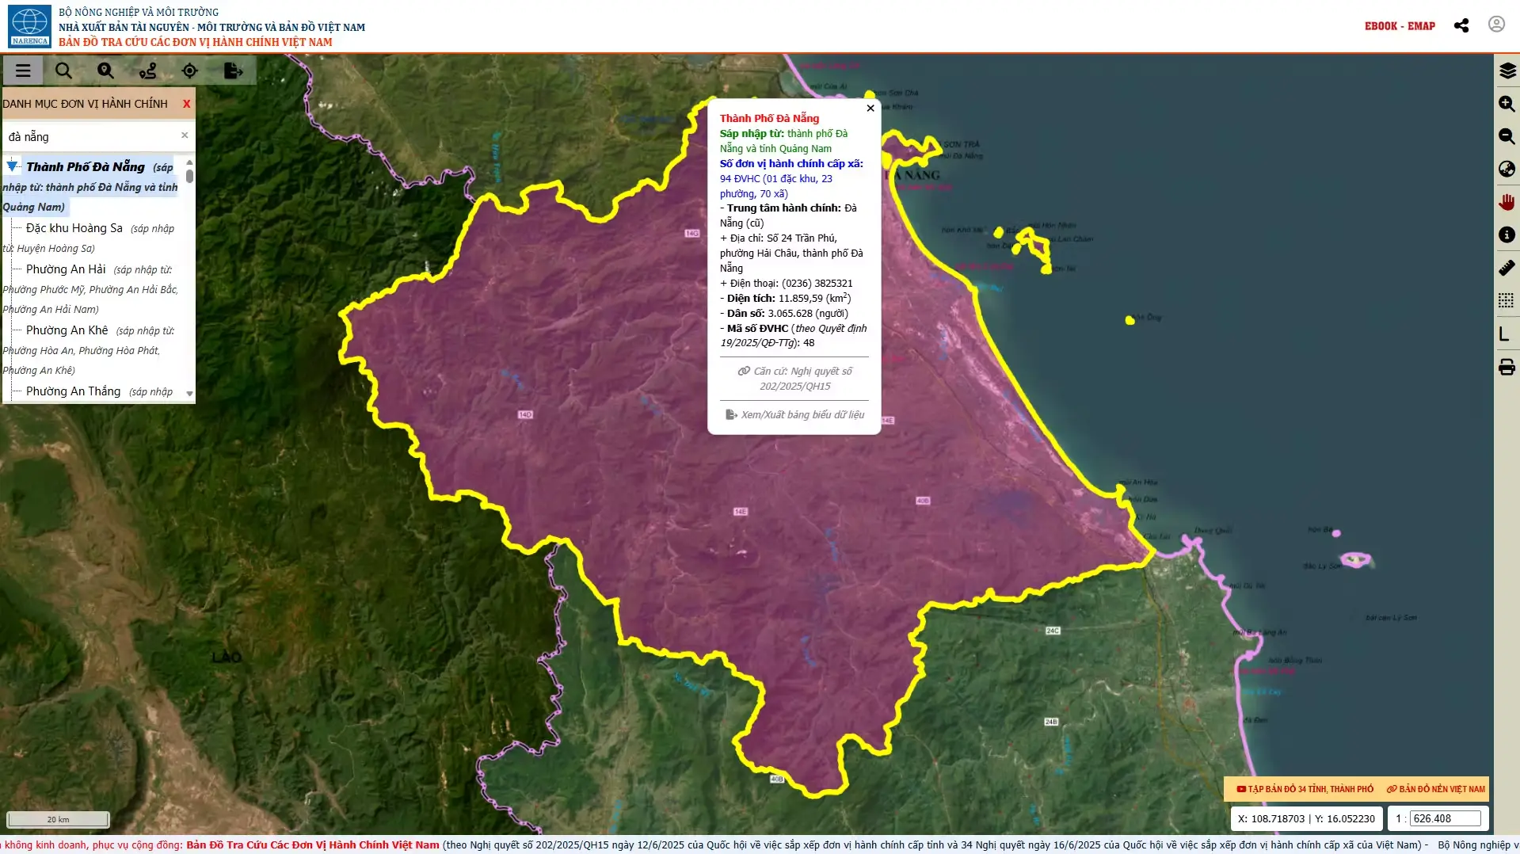Viewport: 1520px width, 854px height.
Task: Open the location pin search tool
Action: coord(105,71)
